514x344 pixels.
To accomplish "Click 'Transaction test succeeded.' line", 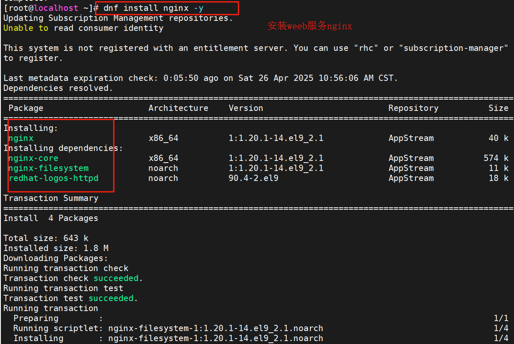I will [71, 298].
